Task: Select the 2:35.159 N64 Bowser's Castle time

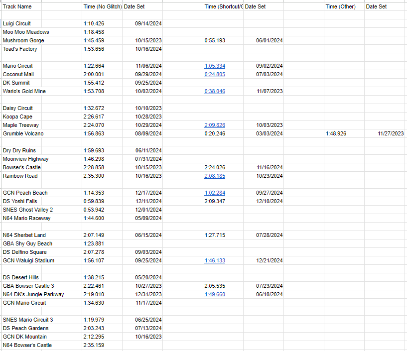Action: tap(102, 346)
